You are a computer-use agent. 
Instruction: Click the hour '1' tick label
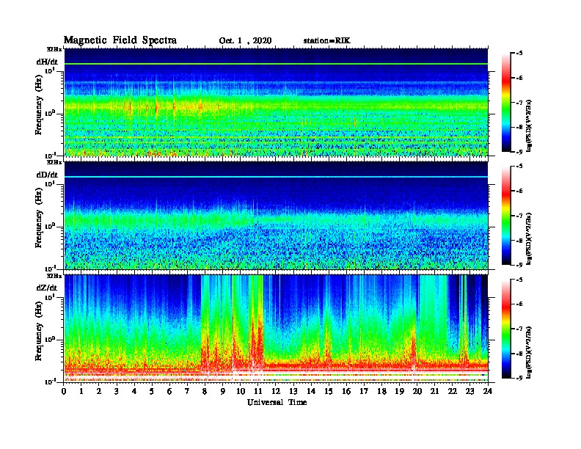pos(81,392)
